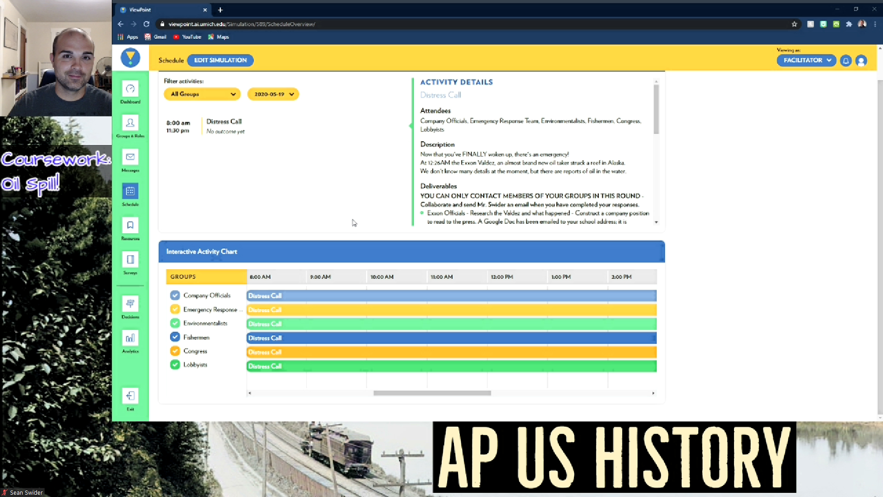
Task: Open the notifications bell in the header
Action: point(846,60)
